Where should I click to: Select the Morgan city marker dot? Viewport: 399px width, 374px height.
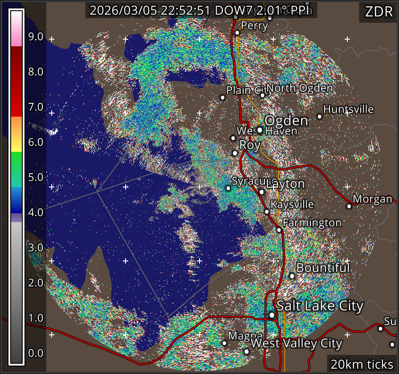point(349,206)
